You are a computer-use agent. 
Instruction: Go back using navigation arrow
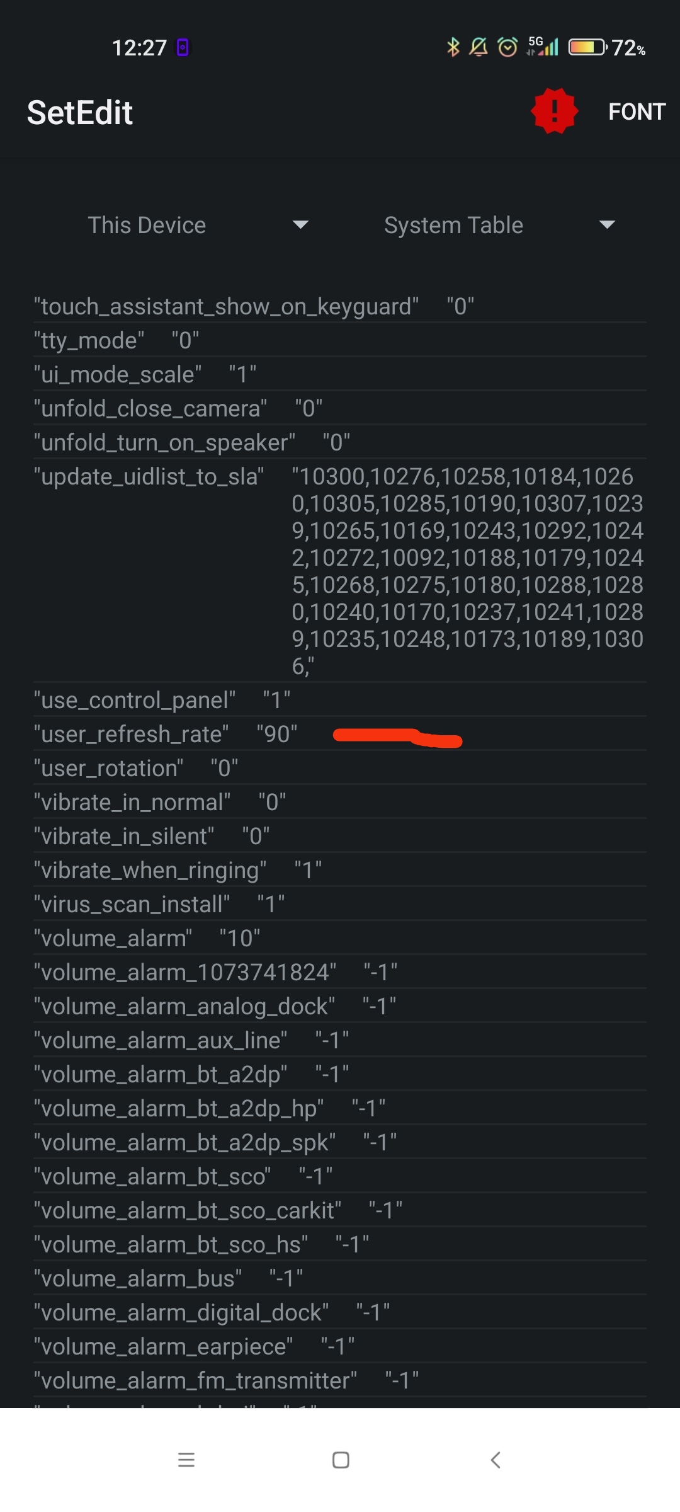click(x=496, y=1460)
